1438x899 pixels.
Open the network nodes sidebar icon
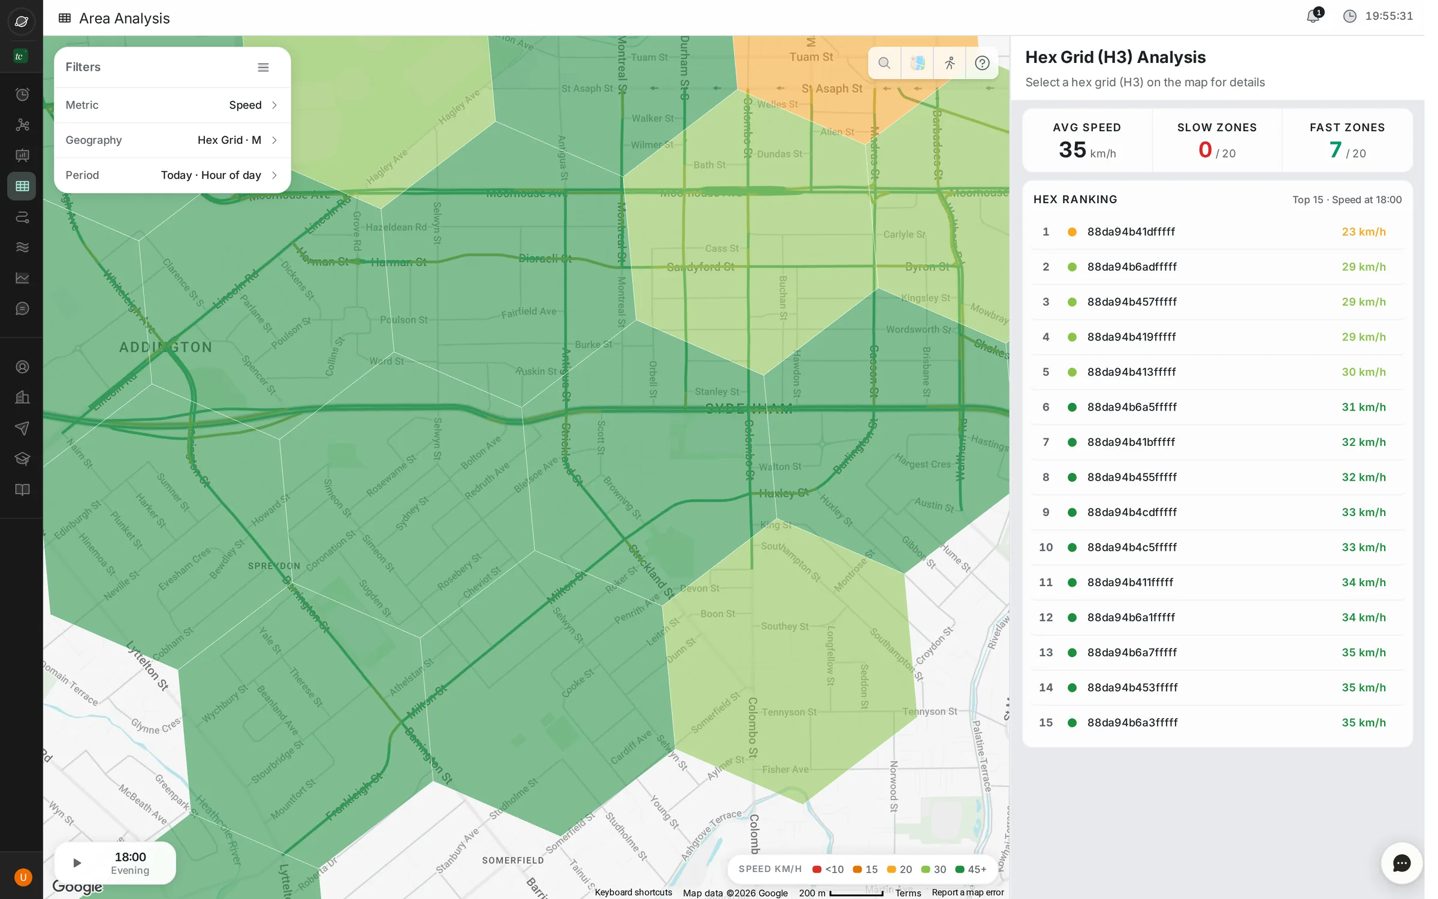22,125
